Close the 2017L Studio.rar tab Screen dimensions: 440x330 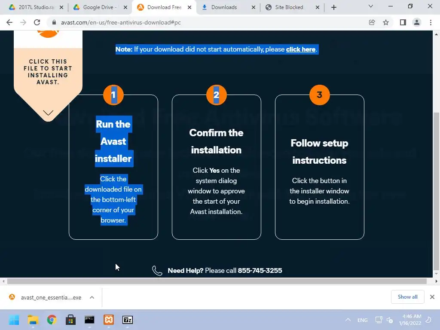[61, 7]
